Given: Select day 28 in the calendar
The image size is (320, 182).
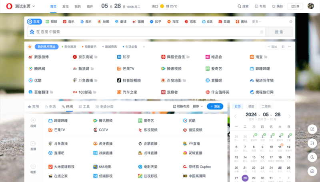Looking at the screenshot, I should 245,178.
